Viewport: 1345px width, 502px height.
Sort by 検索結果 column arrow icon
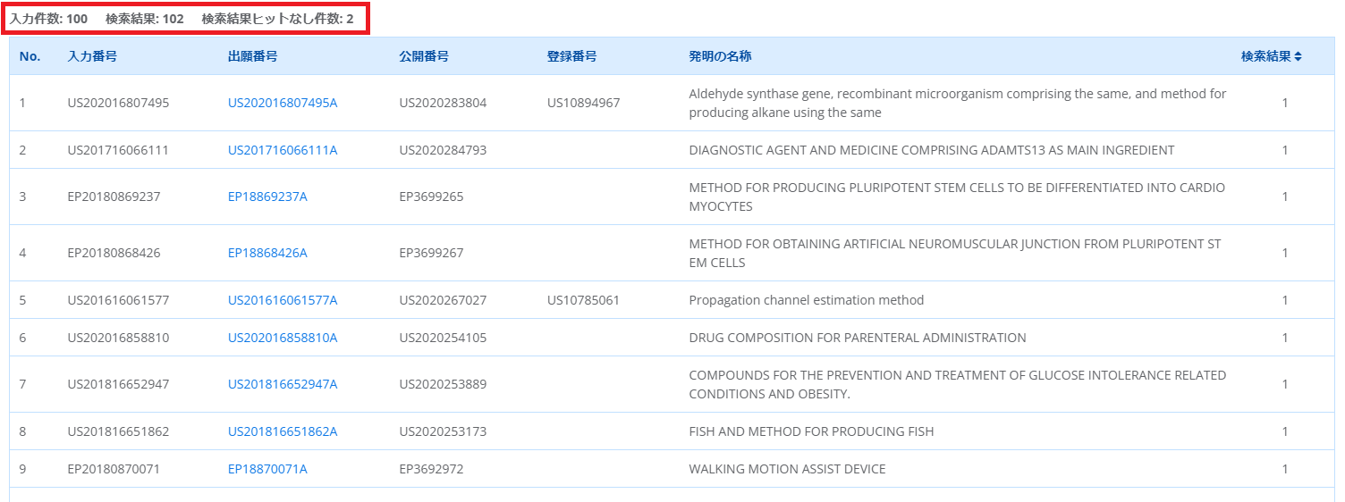1298,56
